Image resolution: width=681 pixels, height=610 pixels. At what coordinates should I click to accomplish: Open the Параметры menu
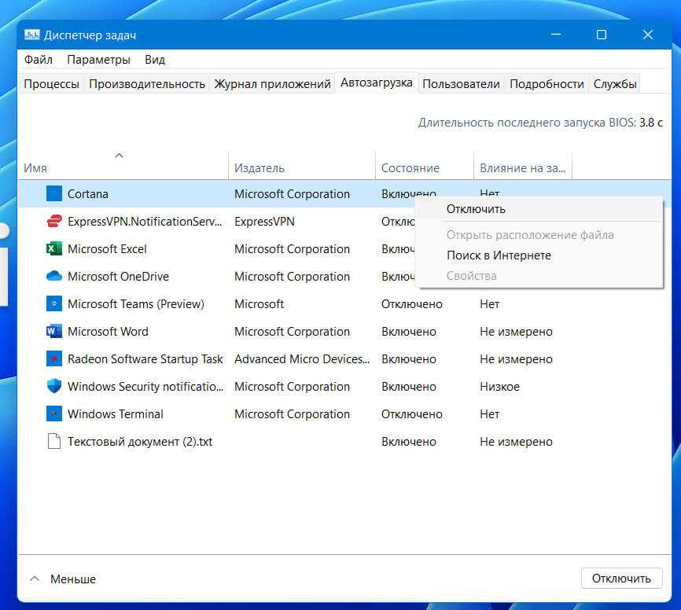(x=98, y=60)
